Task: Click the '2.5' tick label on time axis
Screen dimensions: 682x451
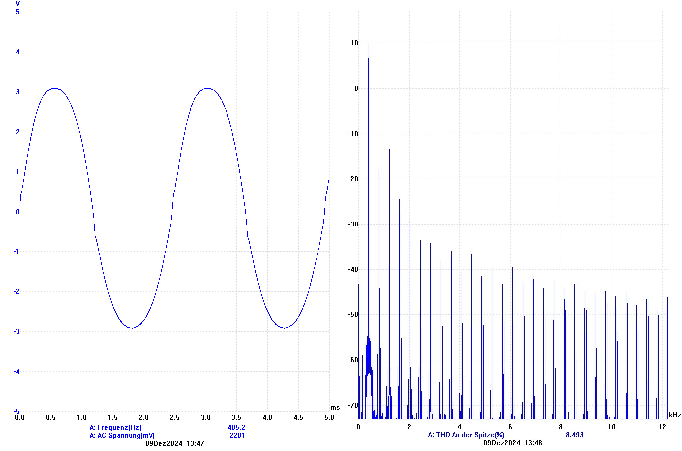Action: (175, 417)
